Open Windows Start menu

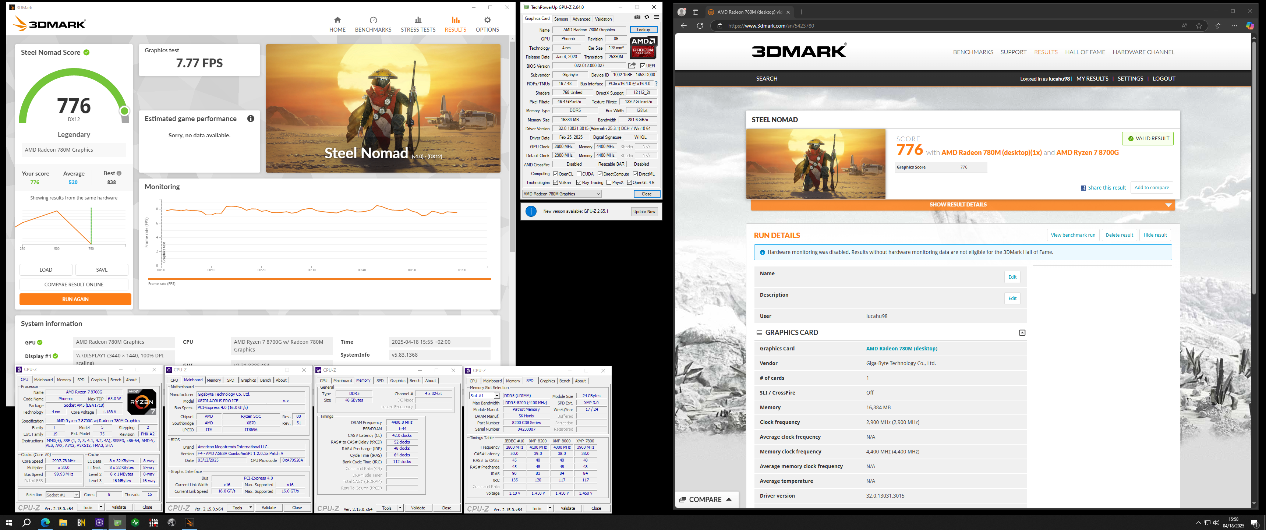[8, 523]
